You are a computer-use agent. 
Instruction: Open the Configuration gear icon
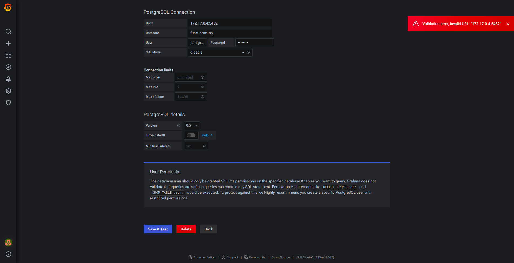point(8,91)
